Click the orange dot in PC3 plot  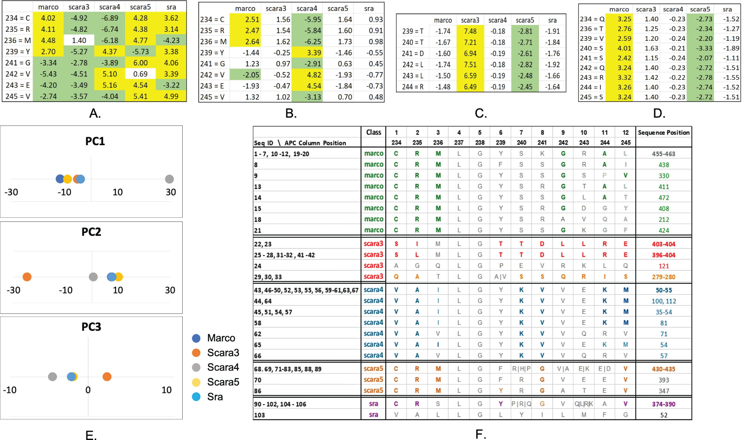tap(107, 377)
